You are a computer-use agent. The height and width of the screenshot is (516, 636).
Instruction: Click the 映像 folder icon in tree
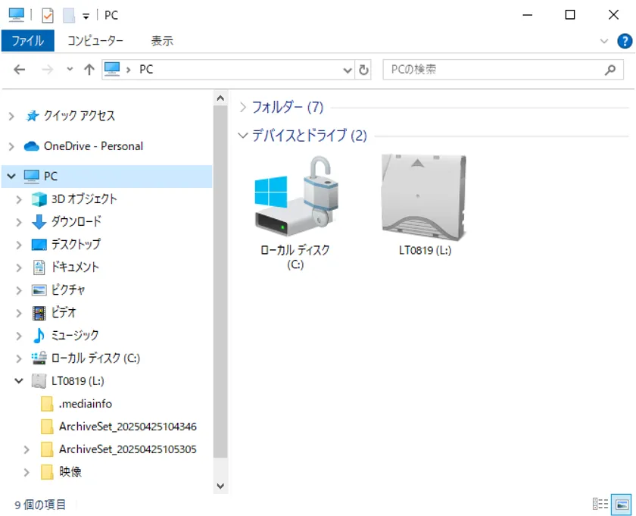[47, 472]
